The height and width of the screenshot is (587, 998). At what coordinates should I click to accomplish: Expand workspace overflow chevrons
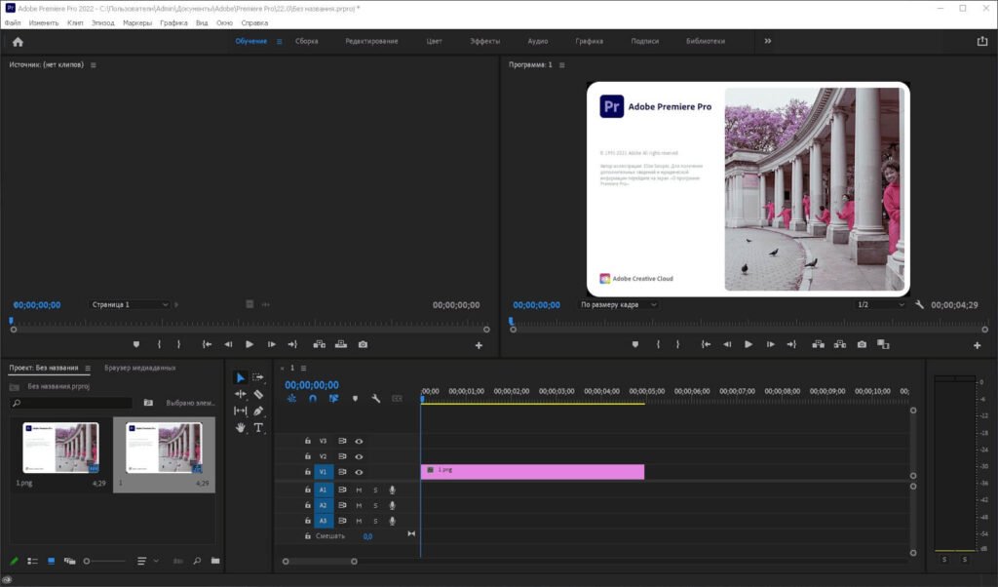(x=768, y=41)
